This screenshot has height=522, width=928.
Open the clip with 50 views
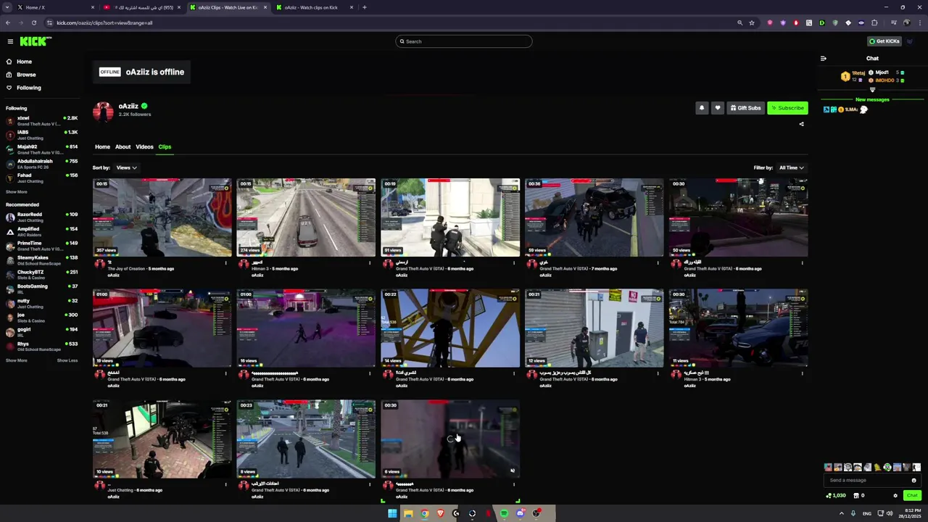point(738,217)
